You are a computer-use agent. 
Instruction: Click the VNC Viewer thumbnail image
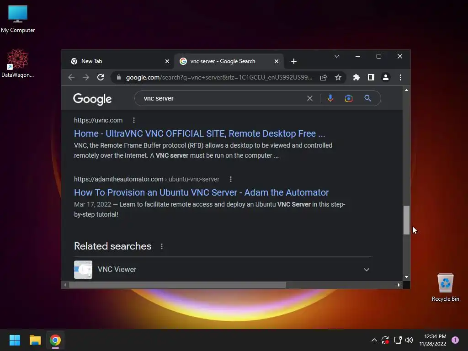tap(83, 270)
